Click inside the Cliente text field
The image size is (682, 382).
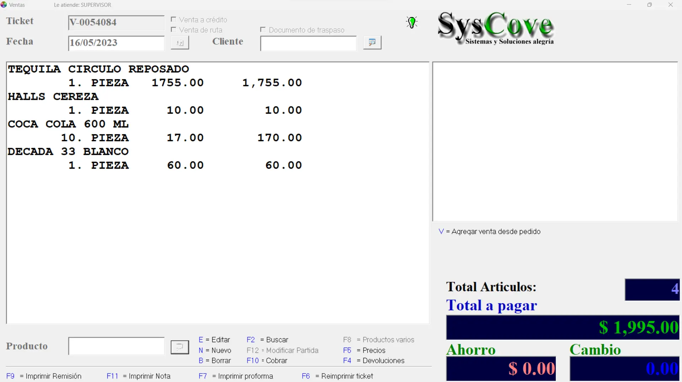[308, 43]
